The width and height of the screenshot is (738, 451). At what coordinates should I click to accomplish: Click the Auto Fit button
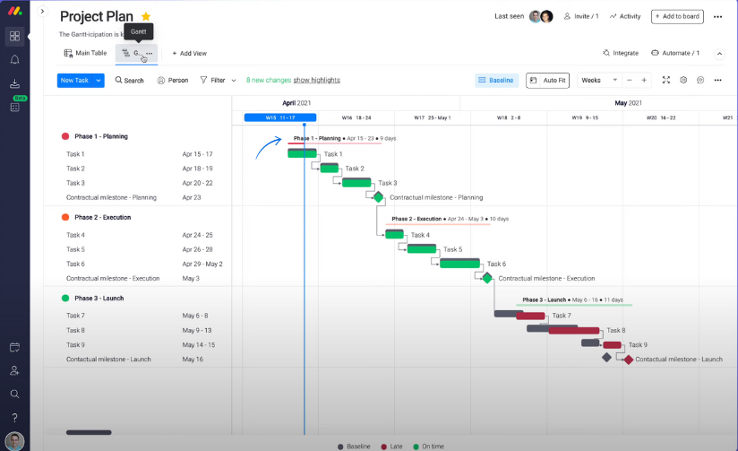(x=547, y=80)
